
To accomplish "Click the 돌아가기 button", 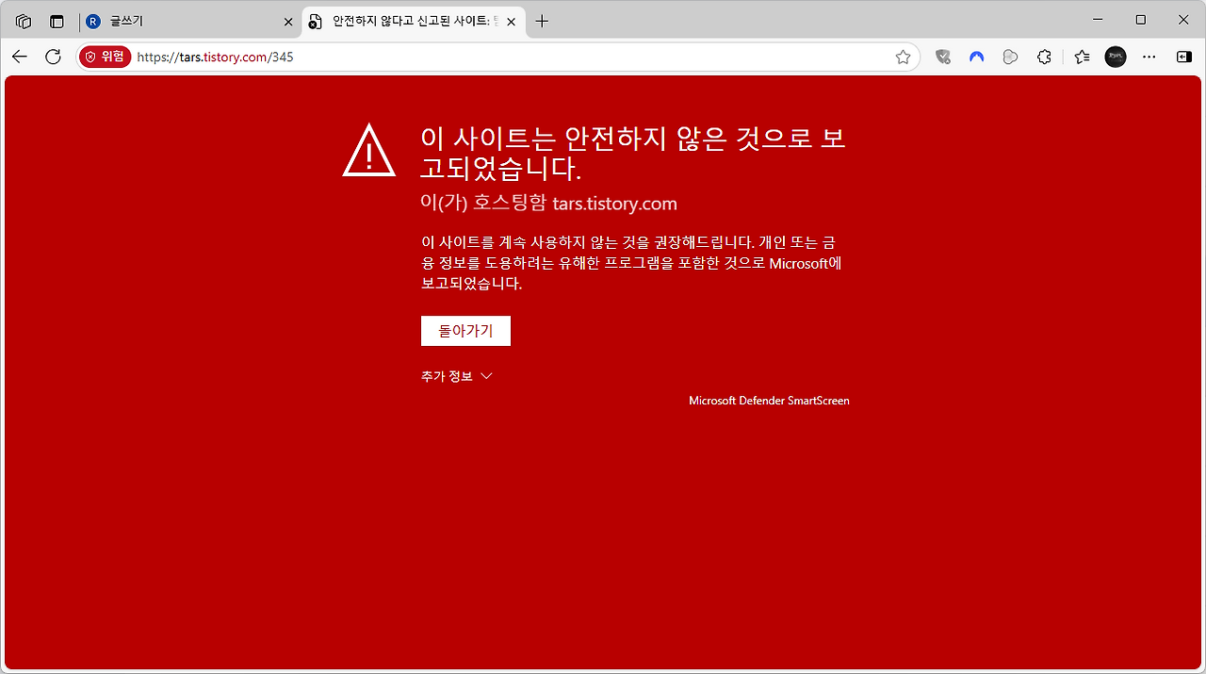I will pyautogui.click(x=465, y=331).
